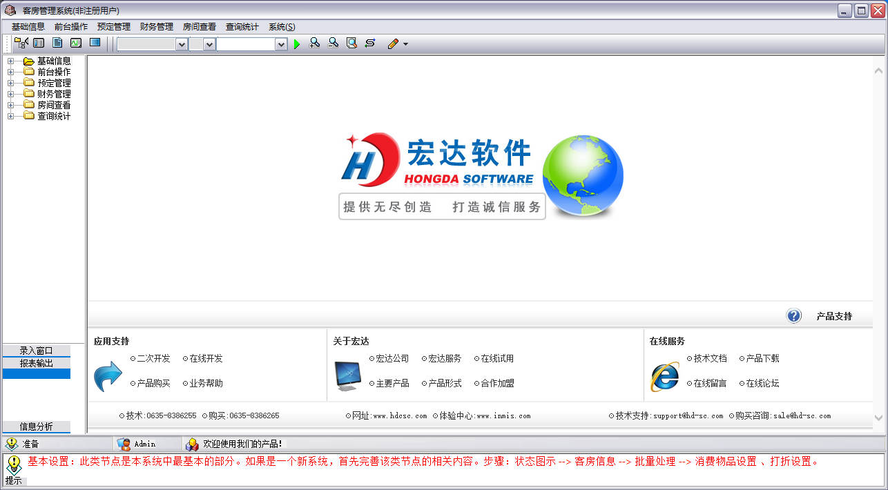Open the 预定管理 menu

pos(114,27)
